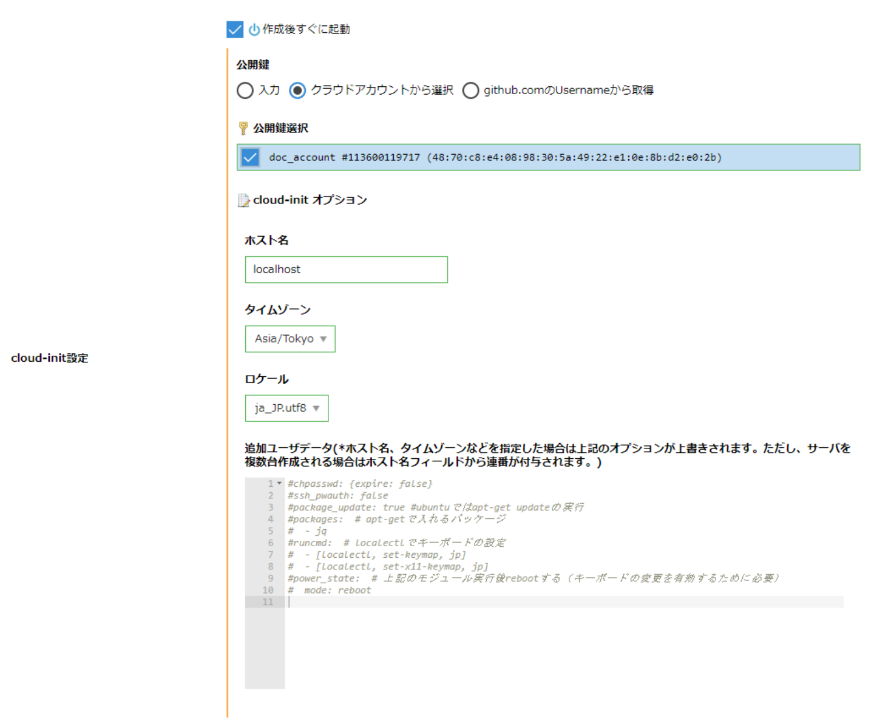Click the cloud-init設定 section label
This screenshot has height=718, width=874.
point(50,358)
